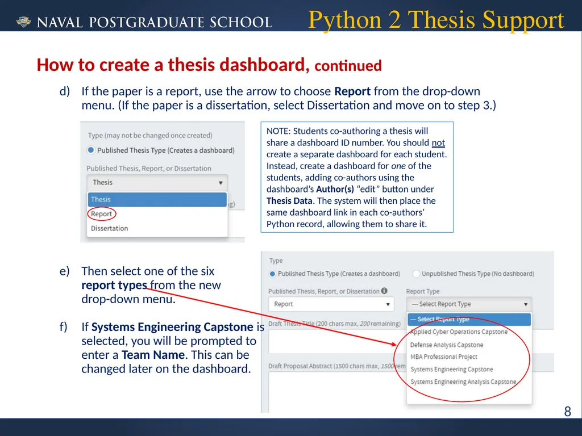The height and width of the screenshot is (436, 582).
Task: Click the 'Python 2 Thesis Support' title
Action: (x=436, y=19)
